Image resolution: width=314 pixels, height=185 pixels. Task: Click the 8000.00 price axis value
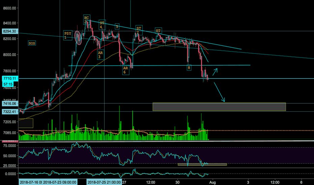tap(10, 54)
